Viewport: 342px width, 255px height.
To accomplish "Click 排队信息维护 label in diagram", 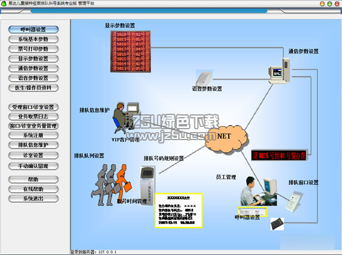I will click(x=94, y=110).
